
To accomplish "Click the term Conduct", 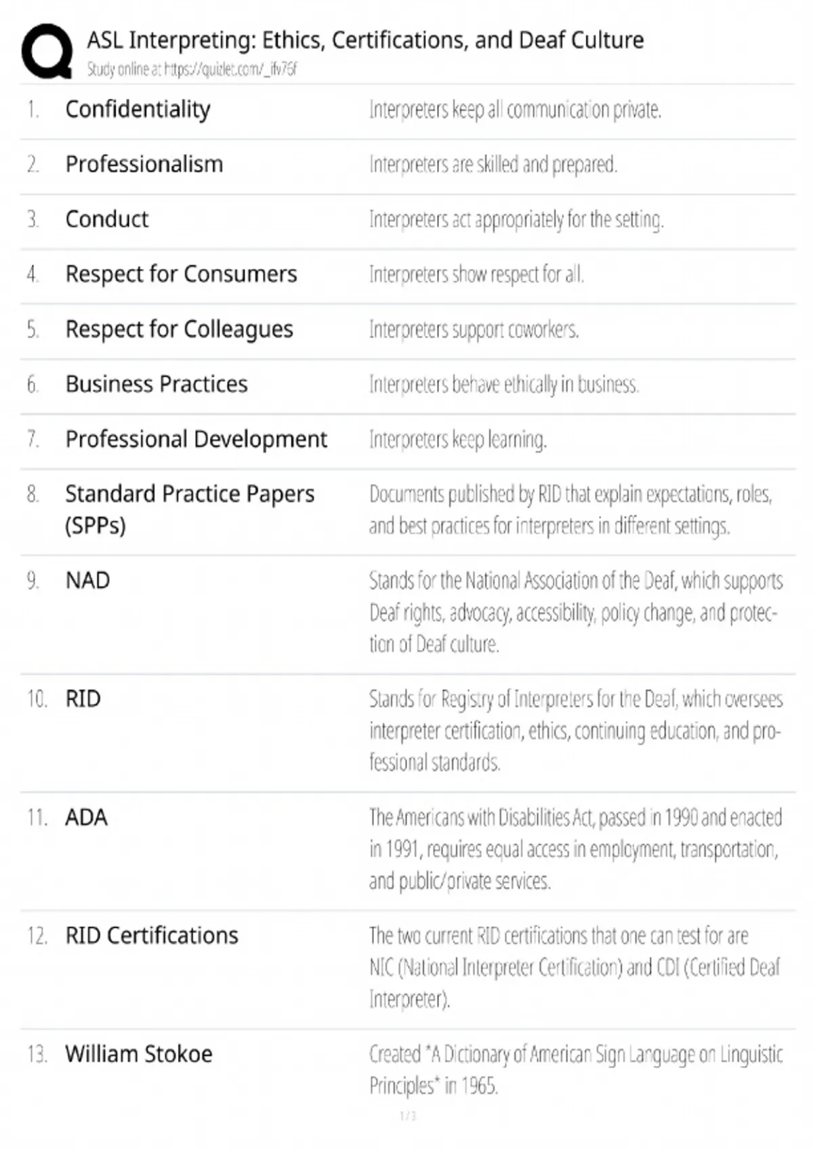I will pyautogui.click(x=106, y=219).
